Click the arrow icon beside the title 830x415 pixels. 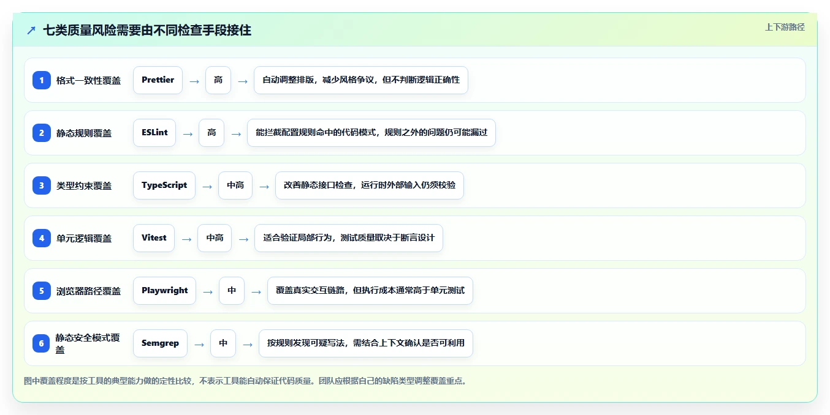point(31,30)
